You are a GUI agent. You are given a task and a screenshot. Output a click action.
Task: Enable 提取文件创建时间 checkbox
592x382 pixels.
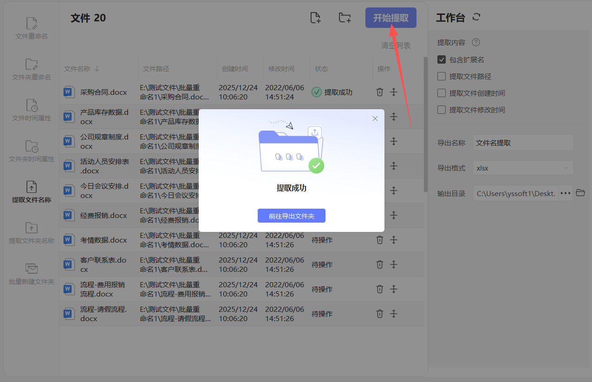coord(442,93)
